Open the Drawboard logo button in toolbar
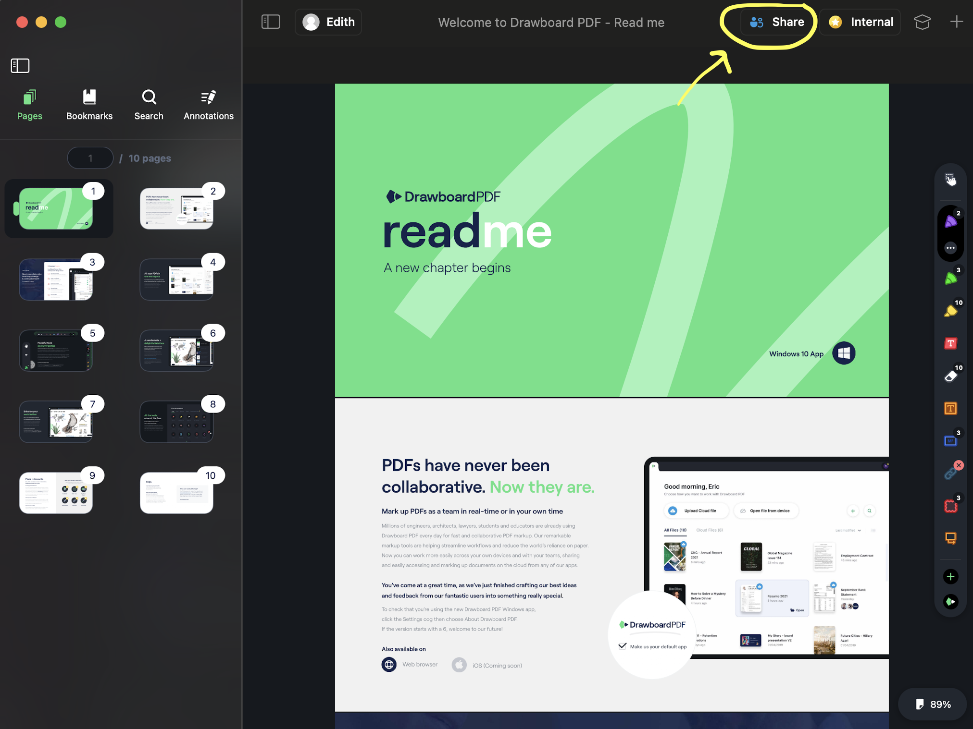Screen dimensions: 973x729 [x=950, y=602]
